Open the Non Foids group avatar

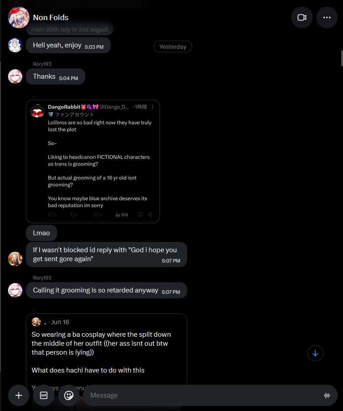click(x=19, y=17)
